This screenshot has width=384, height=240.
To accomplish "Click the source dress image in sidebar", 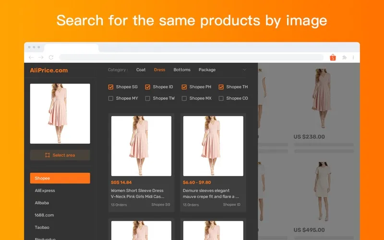I will (x=60, y=114).
